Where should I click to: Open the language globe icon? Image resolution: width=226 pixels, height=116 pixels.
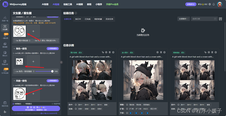[210, 4]
